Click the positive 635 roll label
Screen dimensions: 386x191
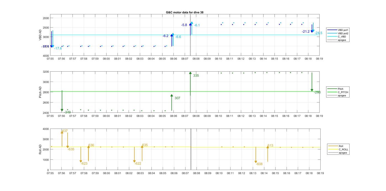point(145,145)
